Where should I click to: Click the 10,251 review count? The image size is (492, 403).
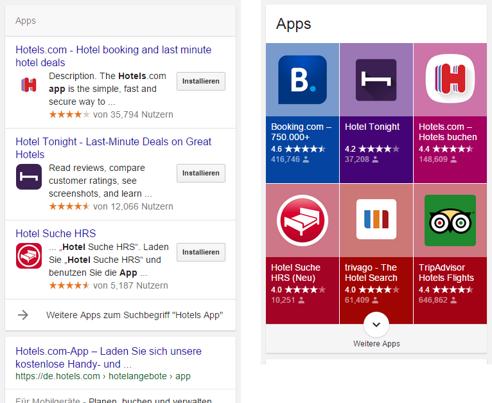[283, 300]
